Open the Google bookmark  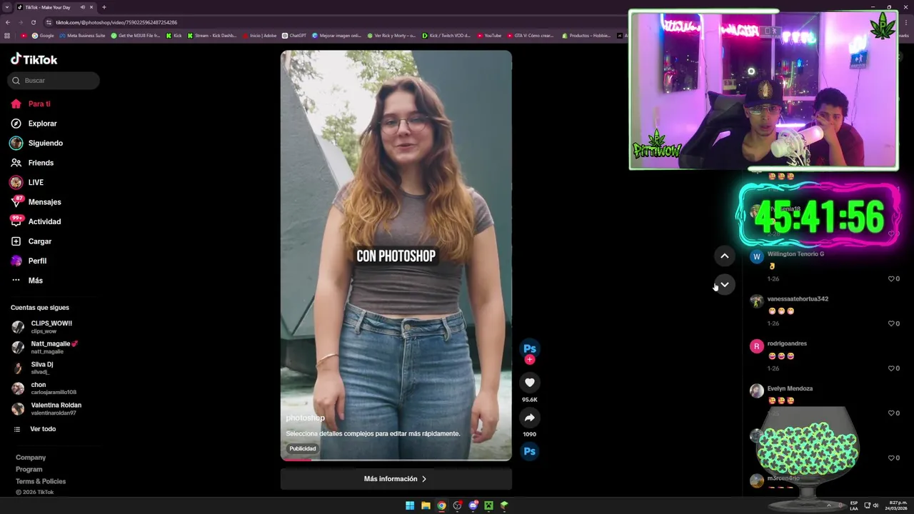(43, 35)
